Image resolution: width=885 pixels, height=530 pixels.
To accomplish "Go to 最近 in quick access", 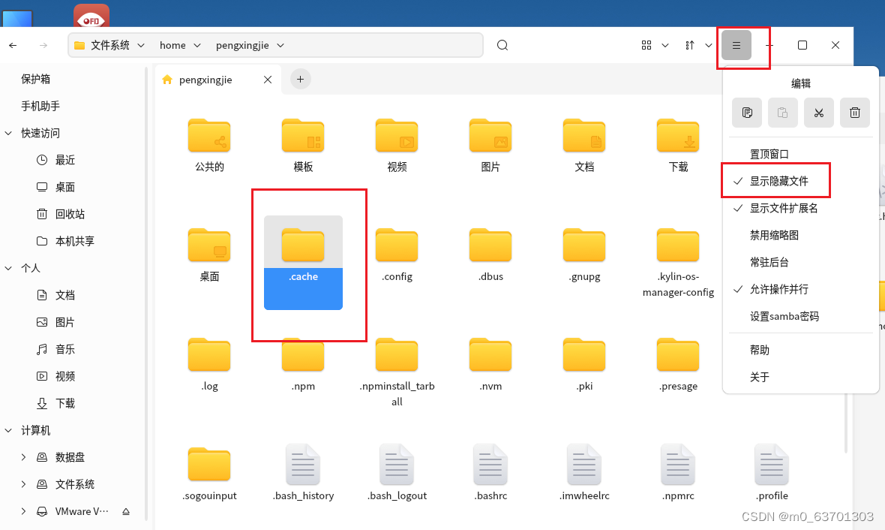I will [x=65, y=161].
